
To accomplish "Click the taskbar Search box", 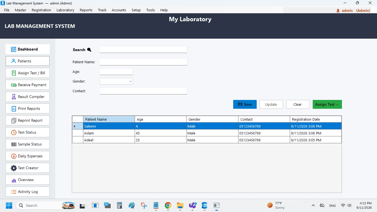I will pos(46,205).
